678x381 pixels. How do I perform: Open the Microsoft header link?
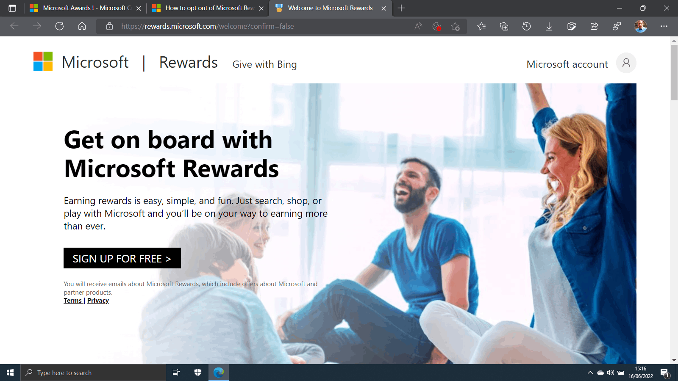(x=95, y=62)
